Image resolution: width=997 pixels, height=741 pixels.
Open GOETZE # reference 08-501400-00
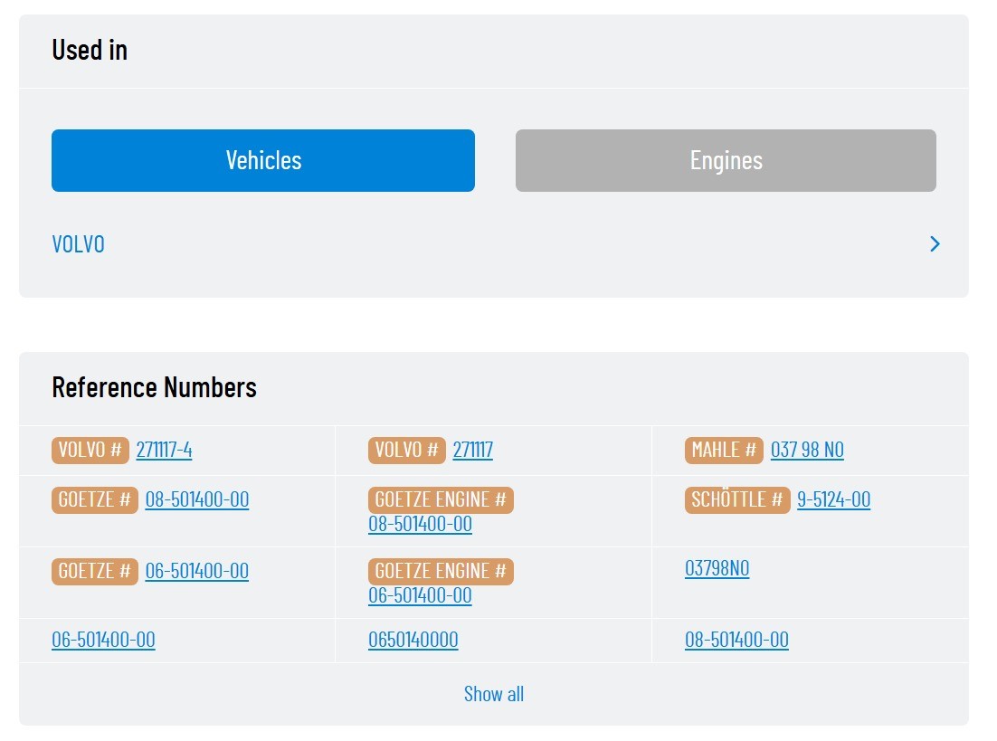(197, 499)
